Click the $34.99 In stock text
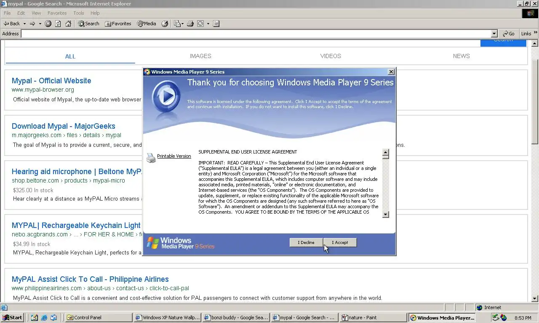Screen dimensions: 539x323 point(32,244)
